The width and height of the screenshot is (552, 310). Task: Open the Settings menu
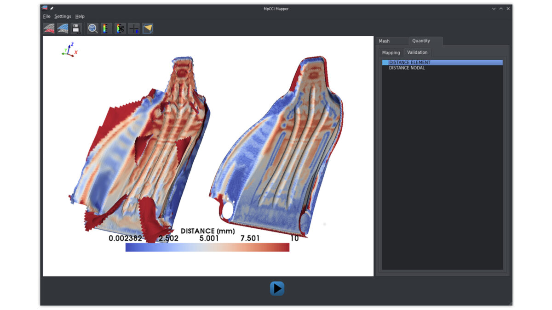pos(63,16)
